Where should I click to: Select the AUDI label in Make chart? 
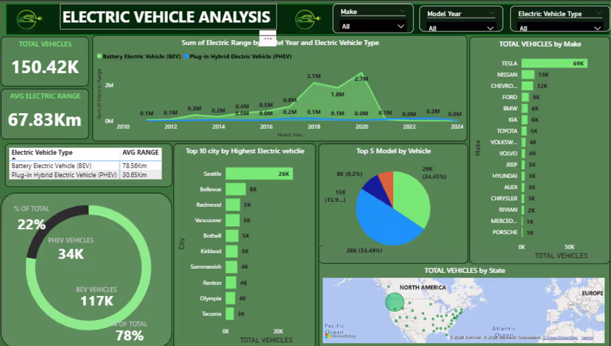tap(510, 187)
